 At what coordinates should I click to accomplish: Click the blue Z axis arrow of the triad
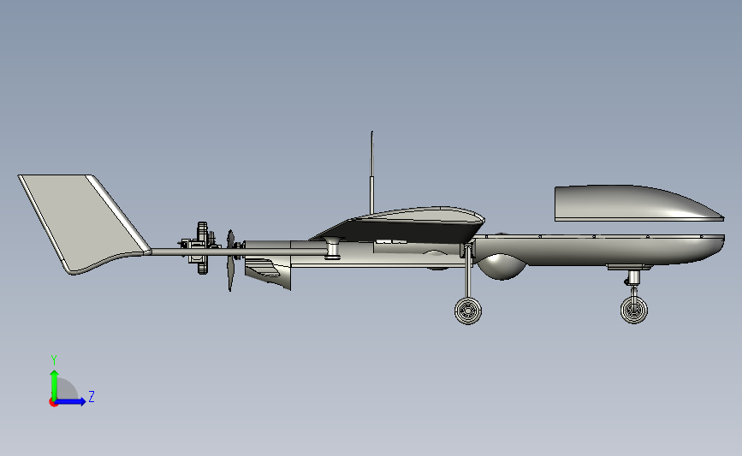(x=71, y=401)
